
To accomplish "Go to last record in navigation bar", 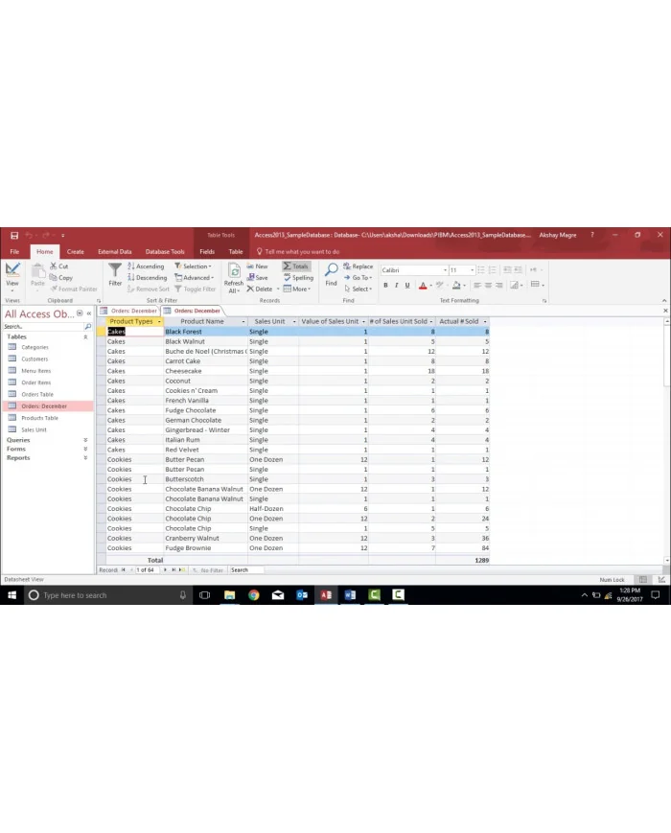I will 174,570.
